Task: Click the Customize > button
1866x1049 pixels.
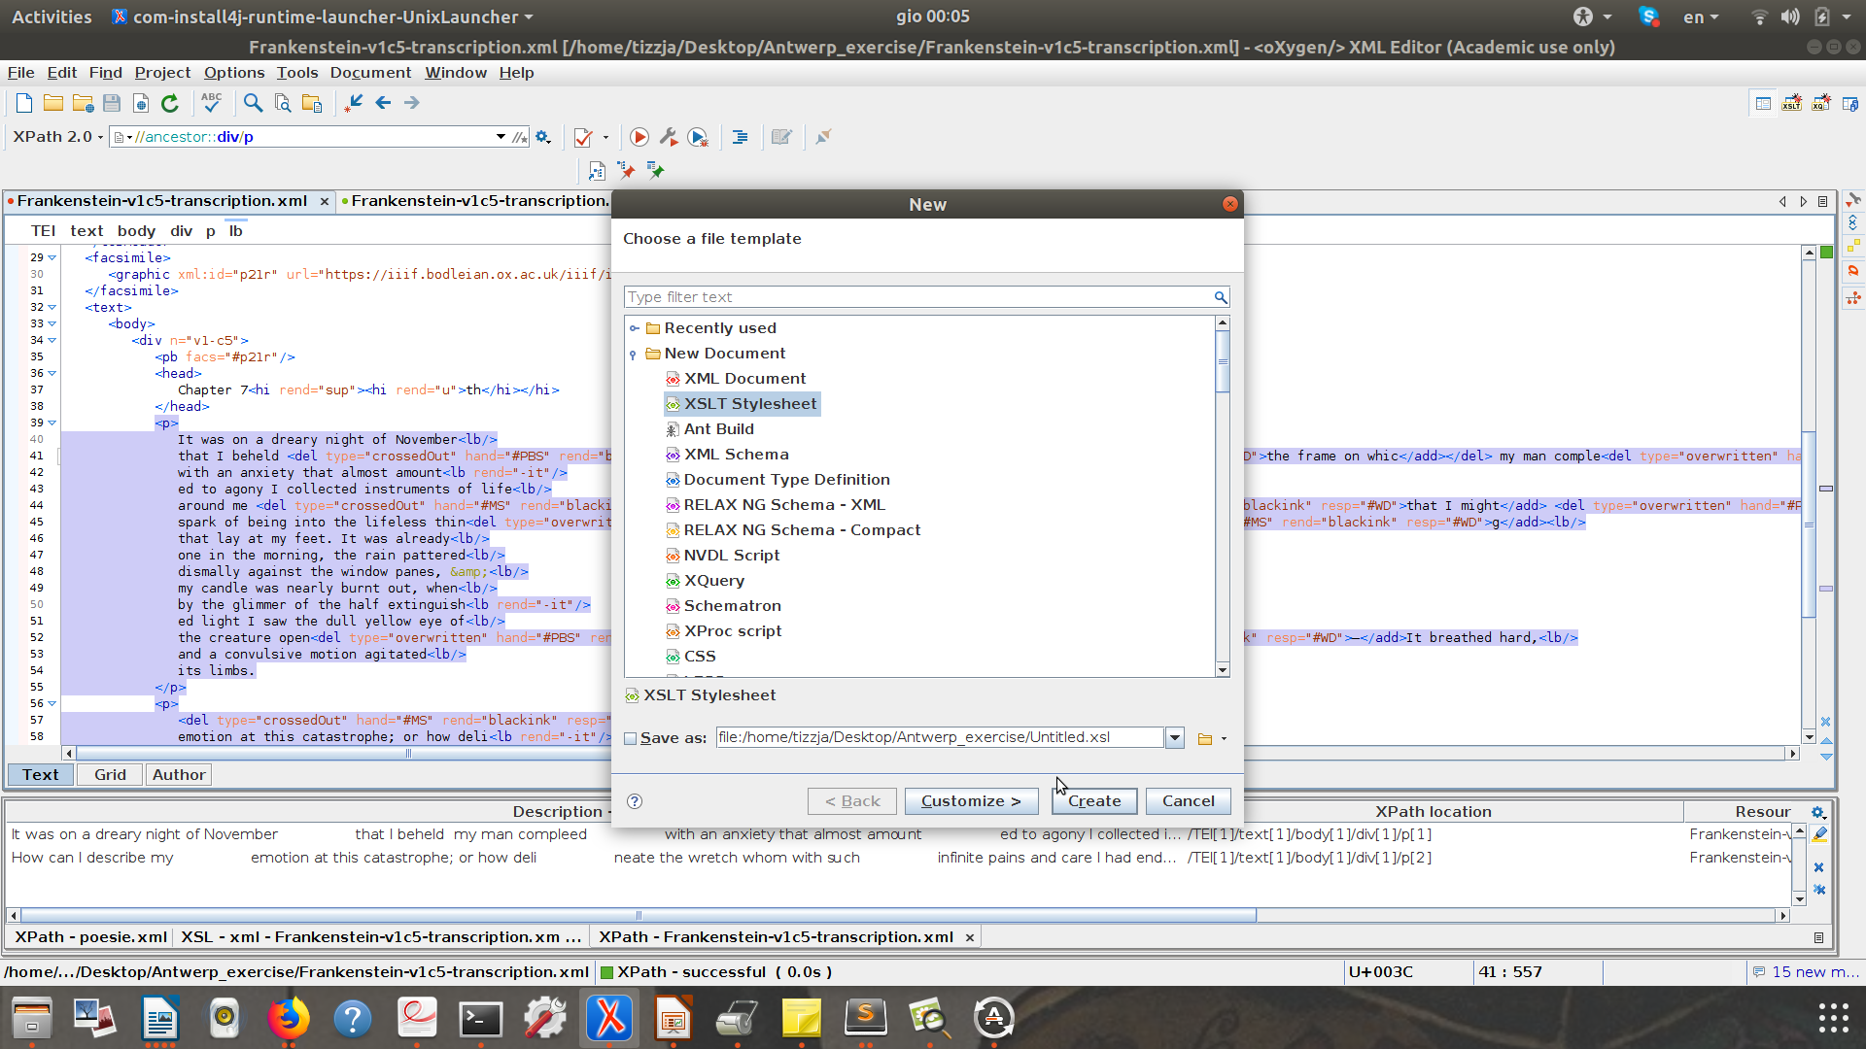Action: pos(971,801)
